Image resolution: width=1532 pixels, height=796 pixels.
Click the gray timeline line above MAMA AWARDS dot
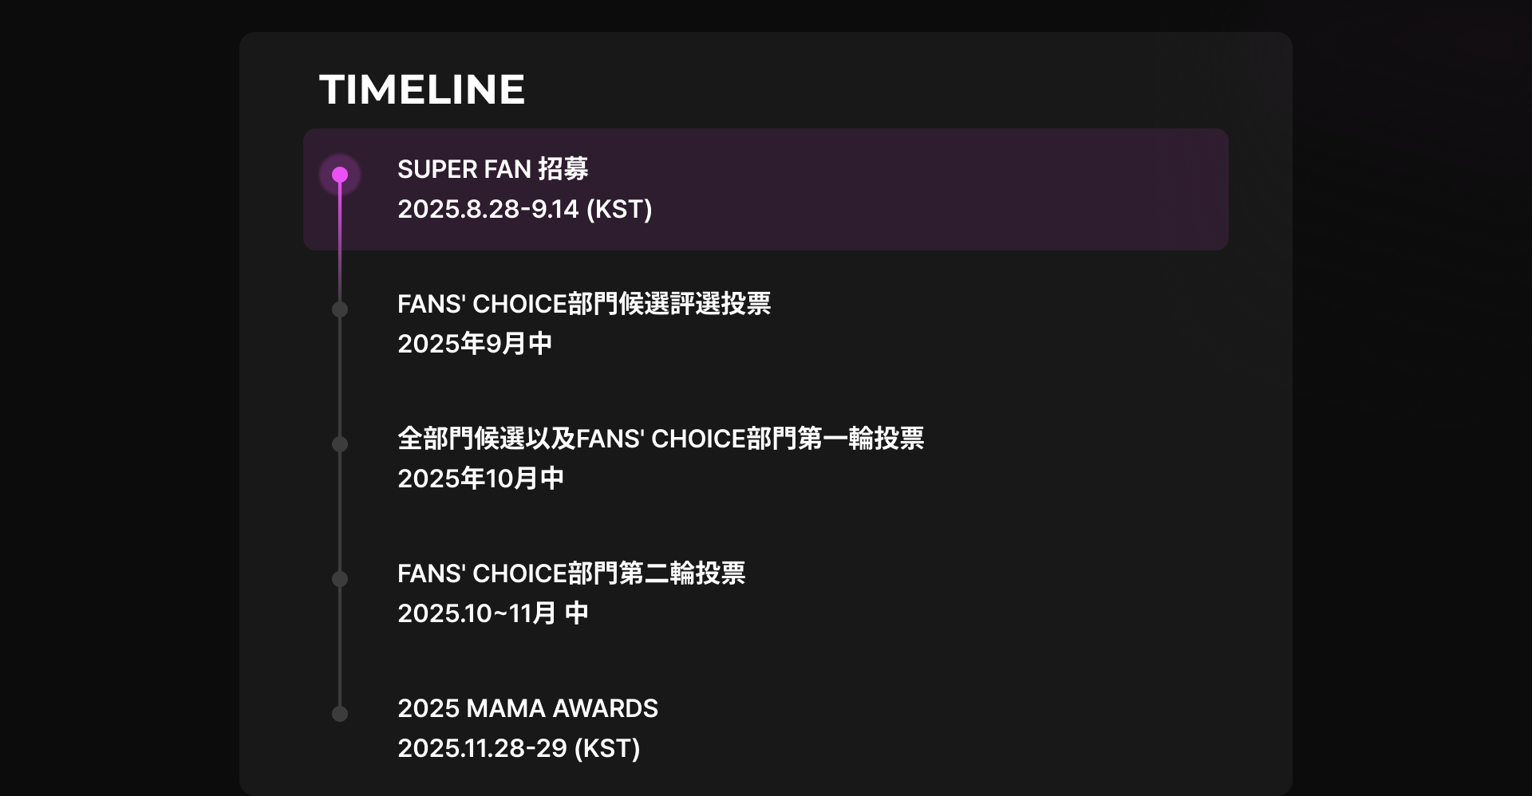(x=340, y=646)
